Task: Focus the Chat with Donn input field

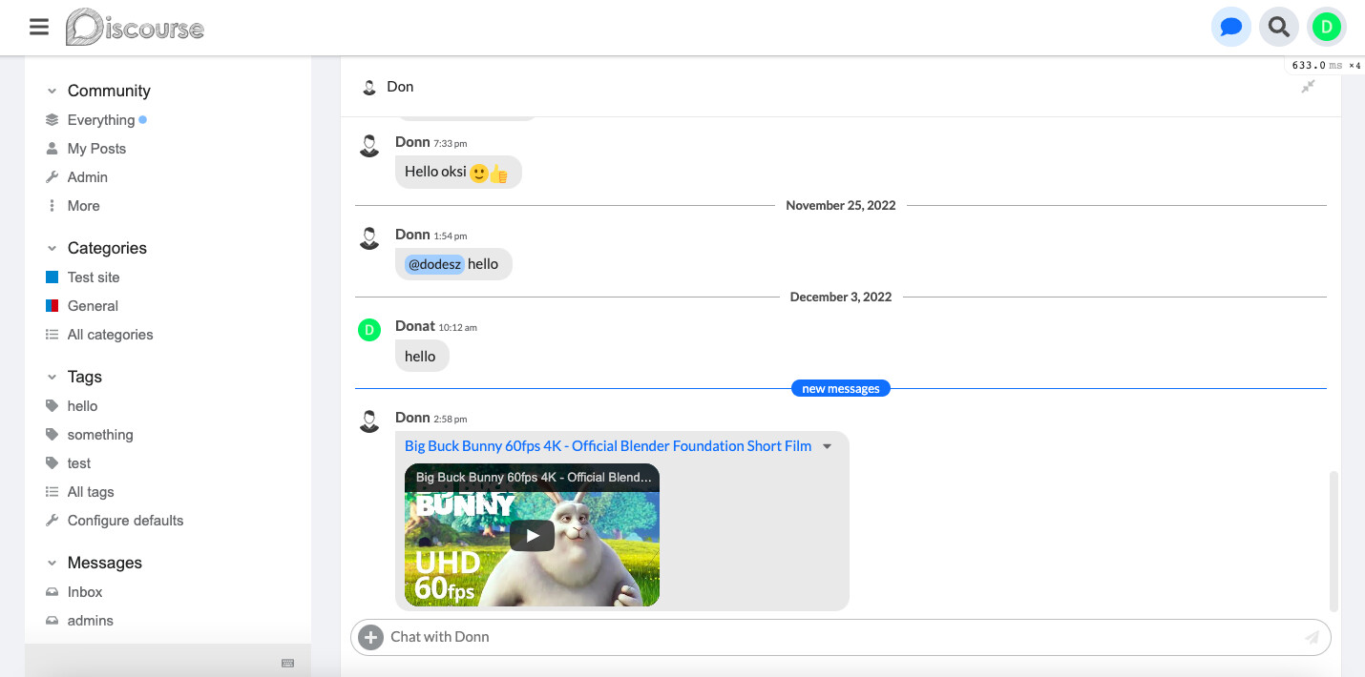Action: tap(840, 637)
